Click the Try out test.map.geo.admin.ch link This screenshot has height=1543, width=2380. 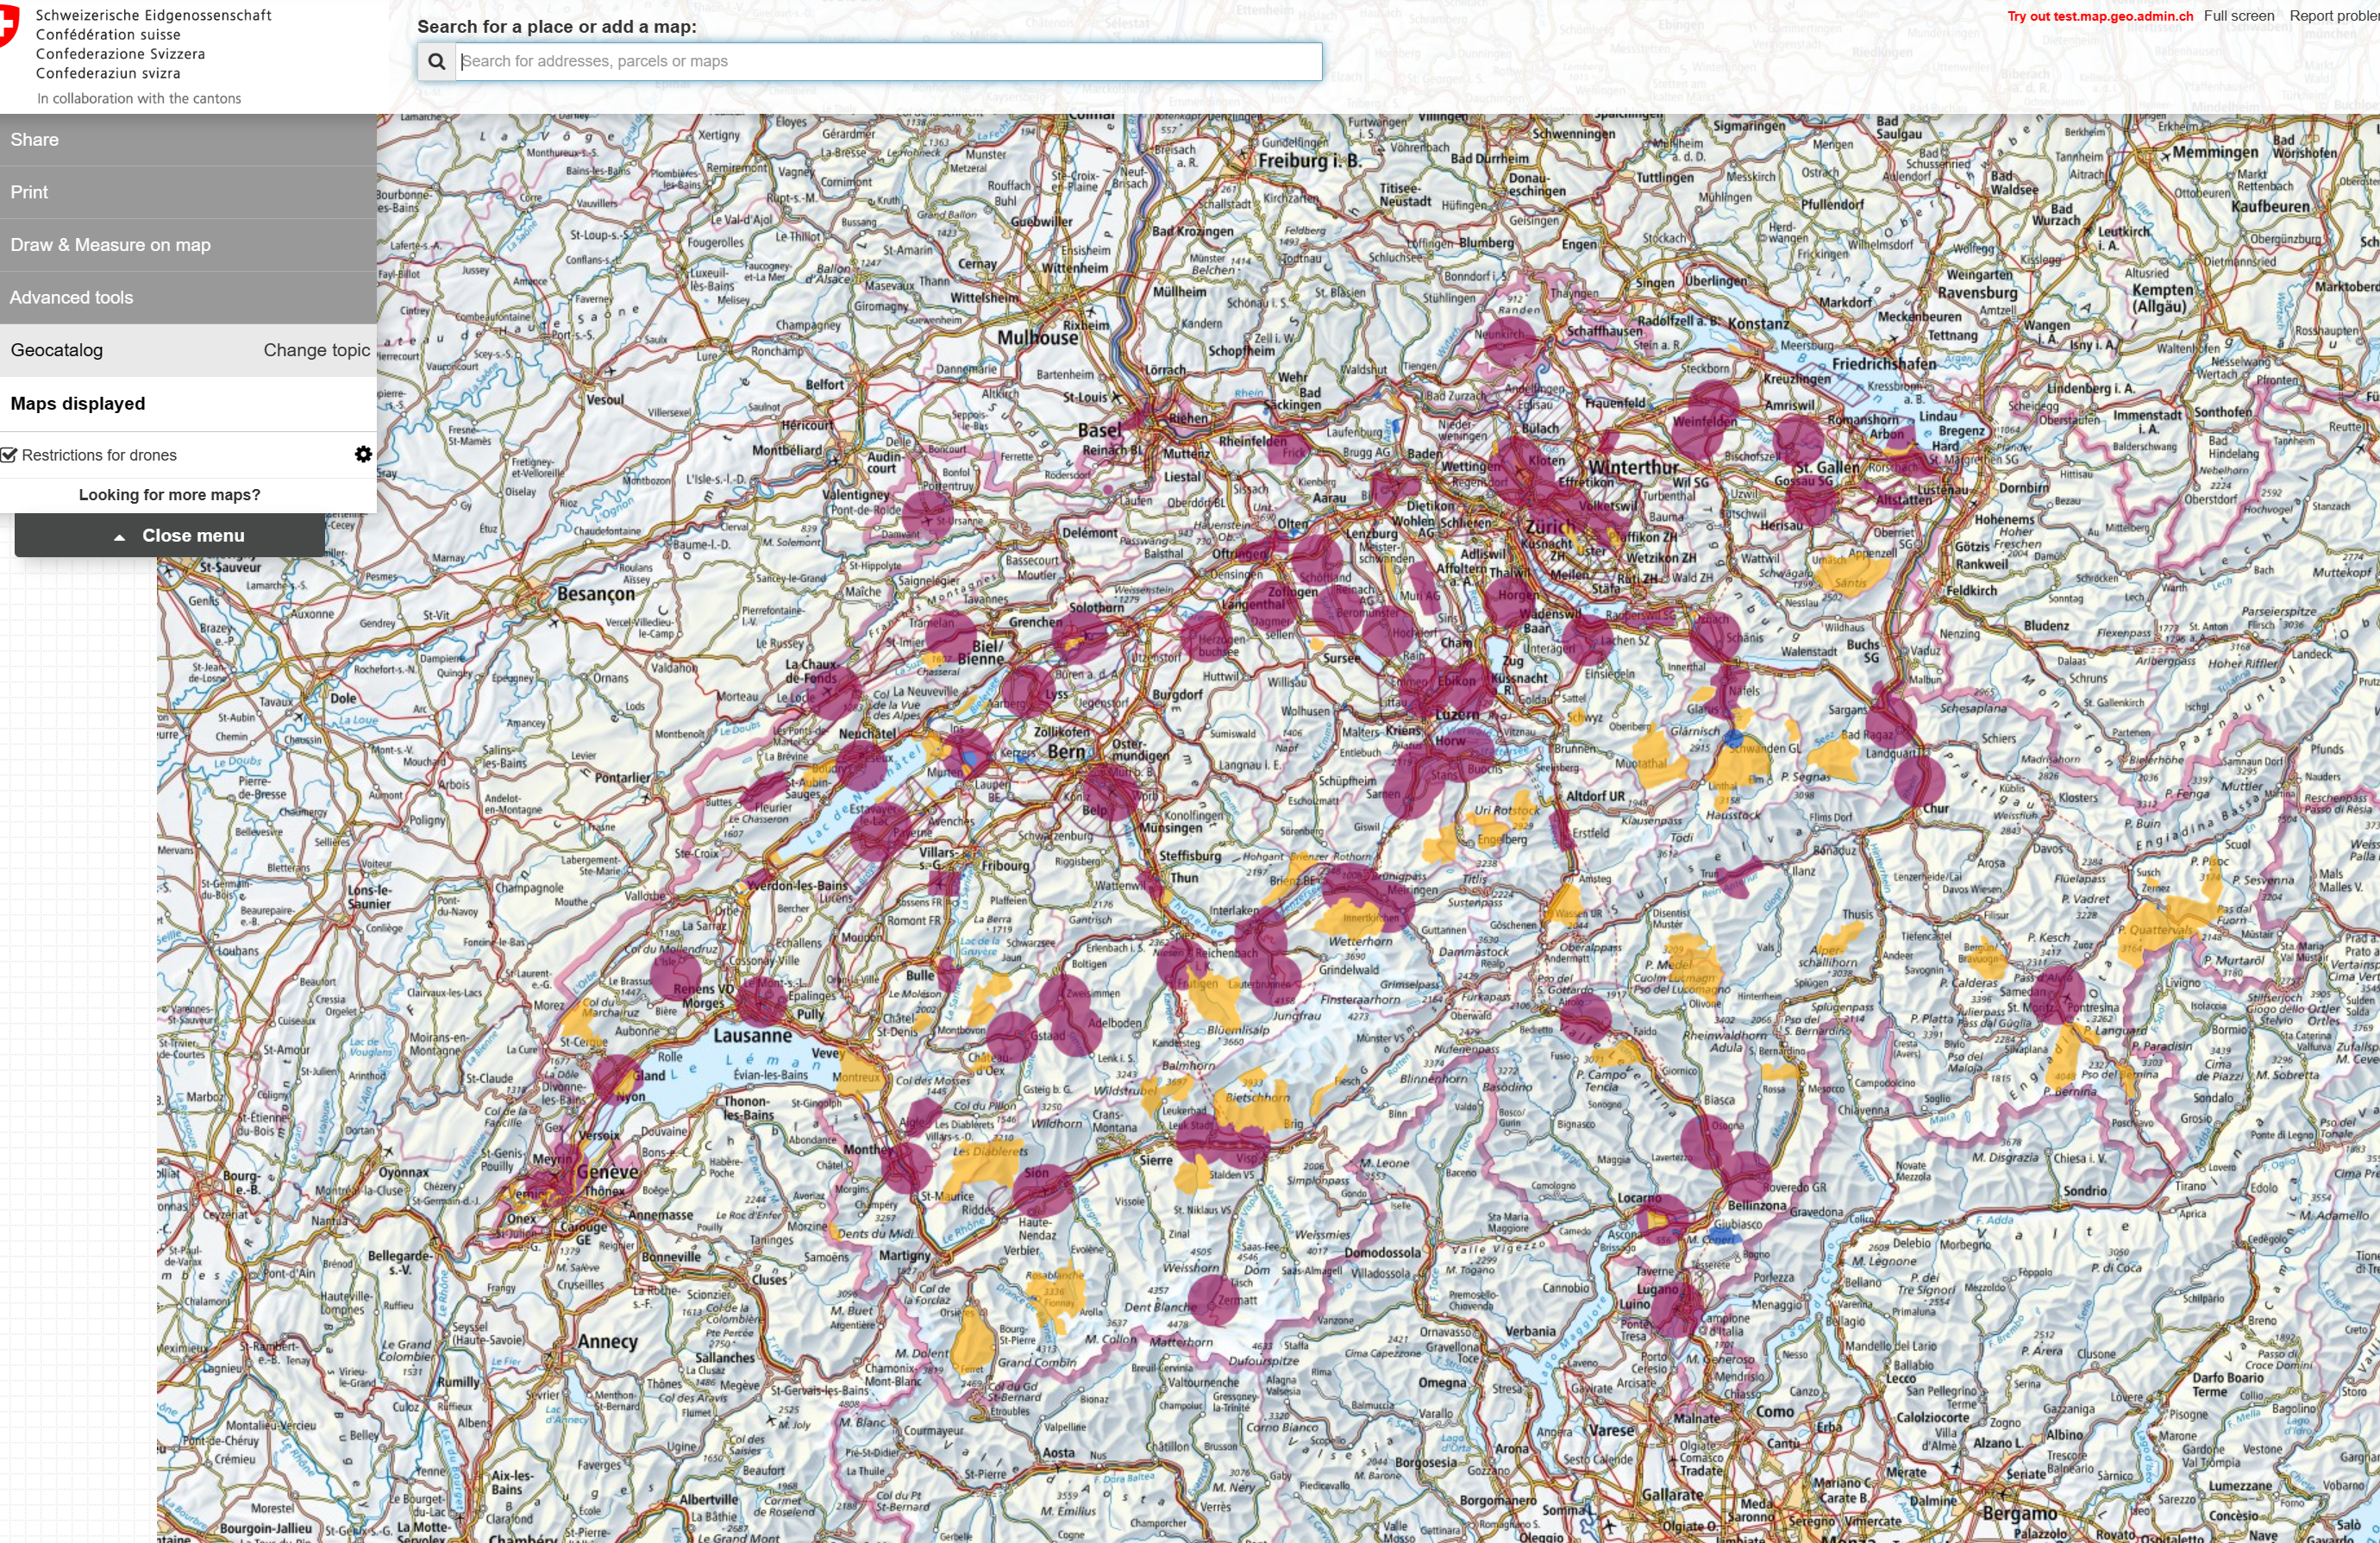[2099, 16]
